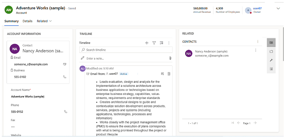Viewport: 286px width, 138px height.
Task: Click the call icon next to 555-0152
Action: click(66, 111)
